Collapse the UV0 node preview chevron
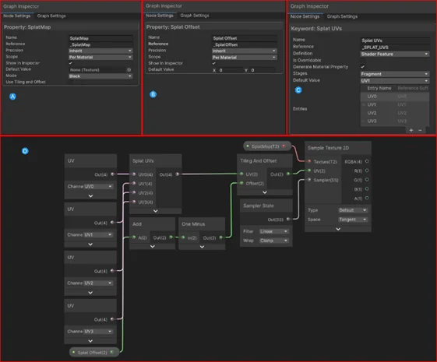The image size is (437, 362). coord(90,196)
